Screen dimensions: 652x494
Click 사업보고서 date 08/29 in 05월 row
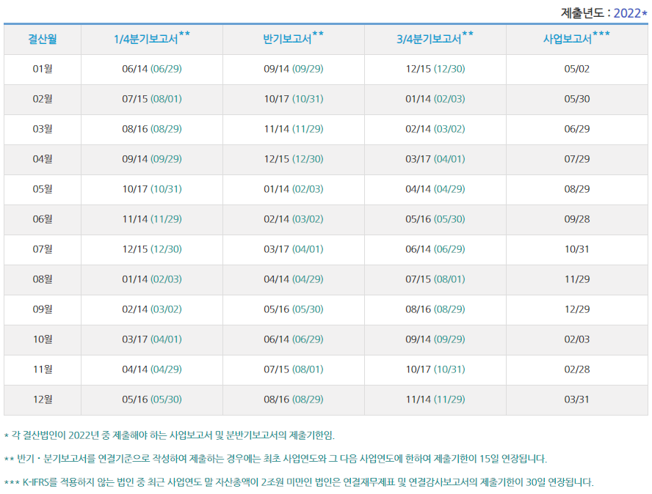point(576,189)
